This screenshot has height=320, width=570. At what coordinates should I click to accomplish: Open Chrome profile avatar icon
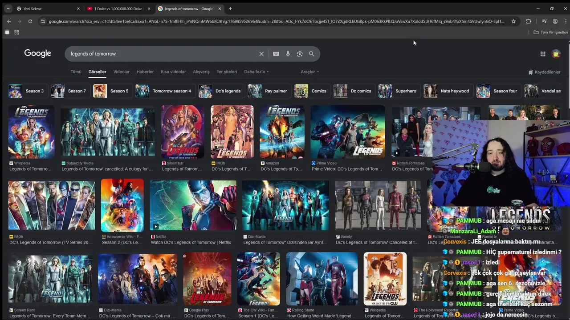click(555, 21)
